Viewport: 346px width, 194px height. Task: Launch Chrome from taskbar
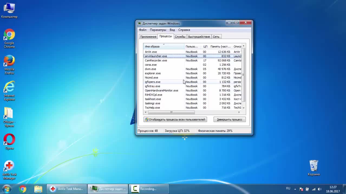click(x=23, y=189)
